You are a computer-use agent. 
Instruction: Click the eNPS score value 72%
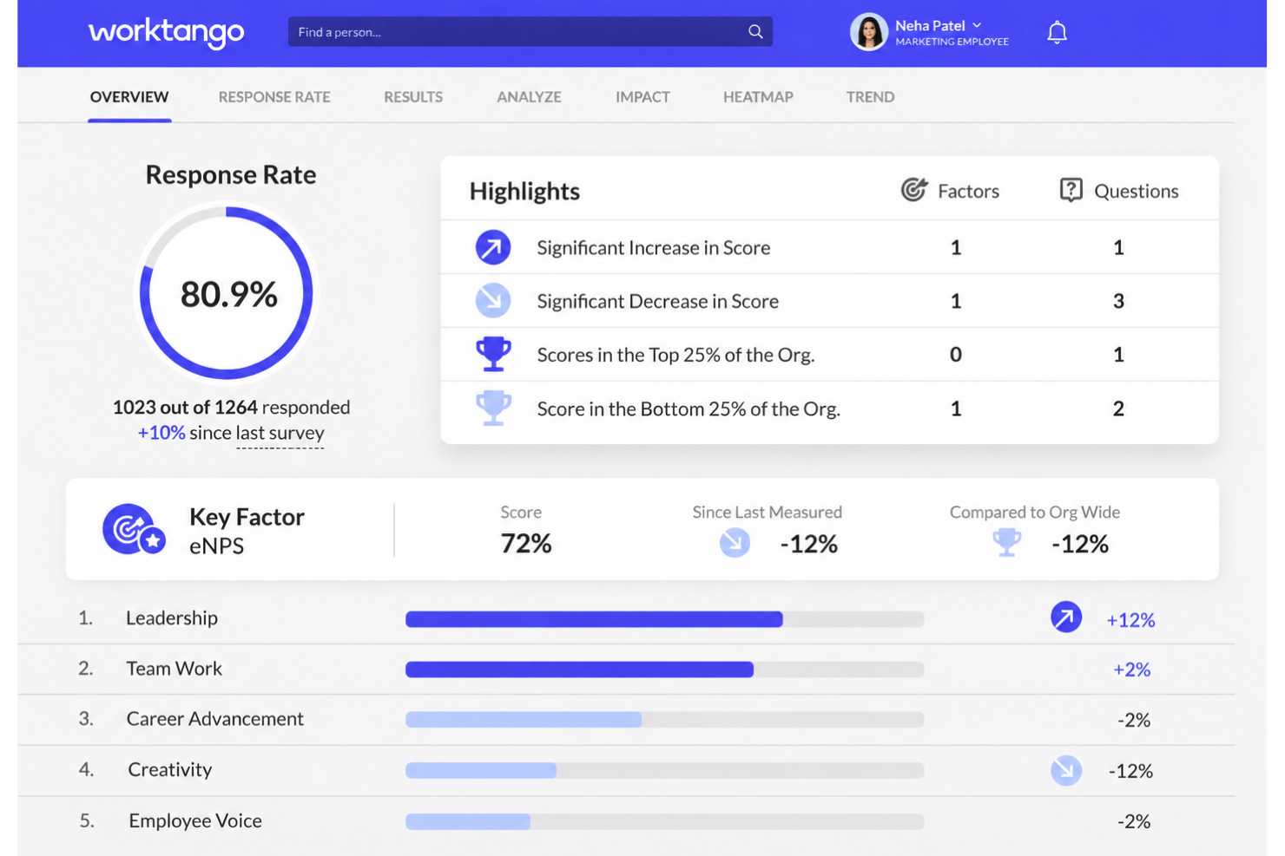(x=526, y=544)
